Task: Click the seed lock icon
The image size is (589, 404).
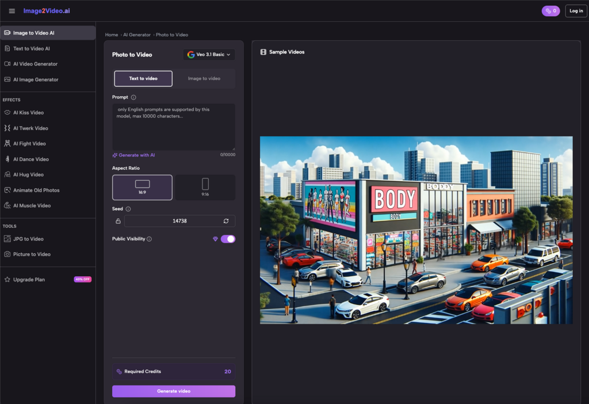Action: [x=118, y=221]
